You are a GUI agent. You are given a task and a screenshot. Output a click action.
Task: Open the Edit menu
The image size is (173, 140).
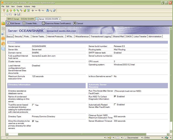[8, 6]
